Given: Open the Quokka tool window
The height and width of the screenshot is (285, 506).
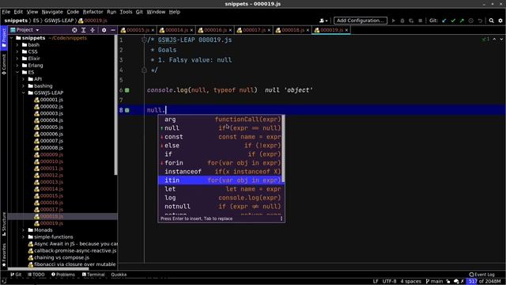Looking at the screenshot, I should point(119,275).
